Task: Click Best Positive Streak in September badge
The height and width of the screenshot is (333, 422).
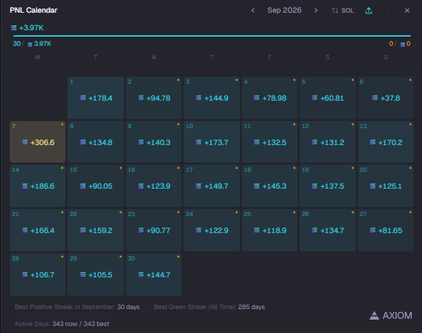Action: [77, 307]
